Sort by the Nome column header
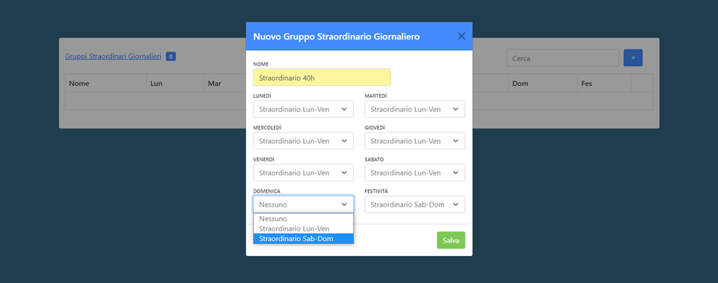This screenshot has width=718, height=283. click(79, 84)
